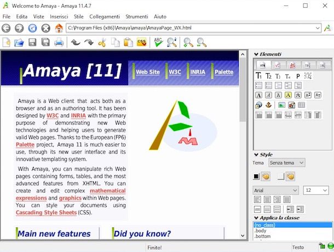This screenshot has height=252, width=334.
Task: Center text in Style panel
Action: (x=267, y=200)
